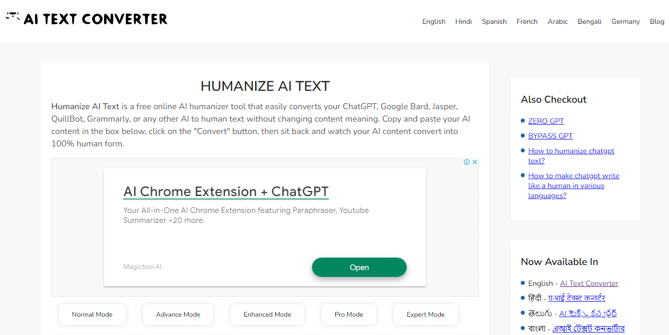669x335 pixels.
Task: Open the Spanish language page
Action: (494, 21)
